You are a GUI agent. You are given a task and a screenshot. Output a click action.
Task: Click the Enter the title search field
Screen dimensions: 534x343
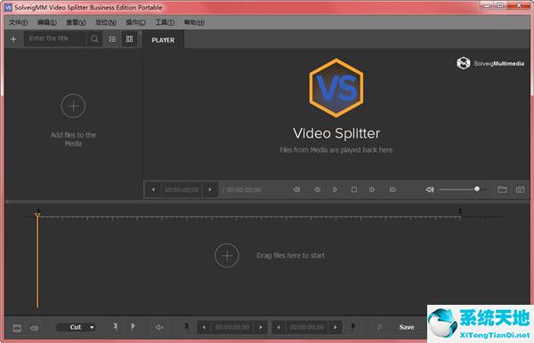[x=55, y=39]
